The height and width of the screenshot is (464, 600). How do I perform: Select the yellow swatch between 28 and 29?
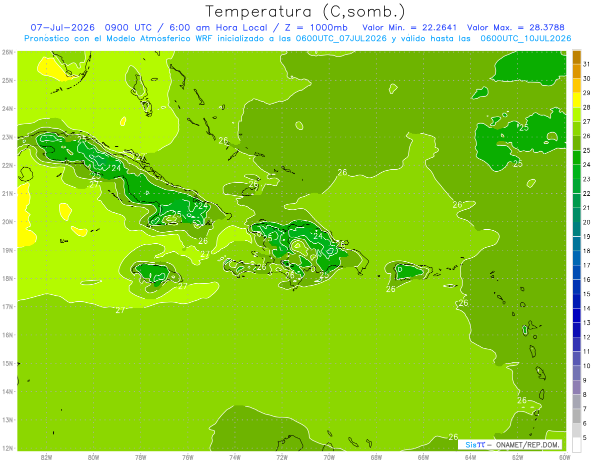point(576,100)
